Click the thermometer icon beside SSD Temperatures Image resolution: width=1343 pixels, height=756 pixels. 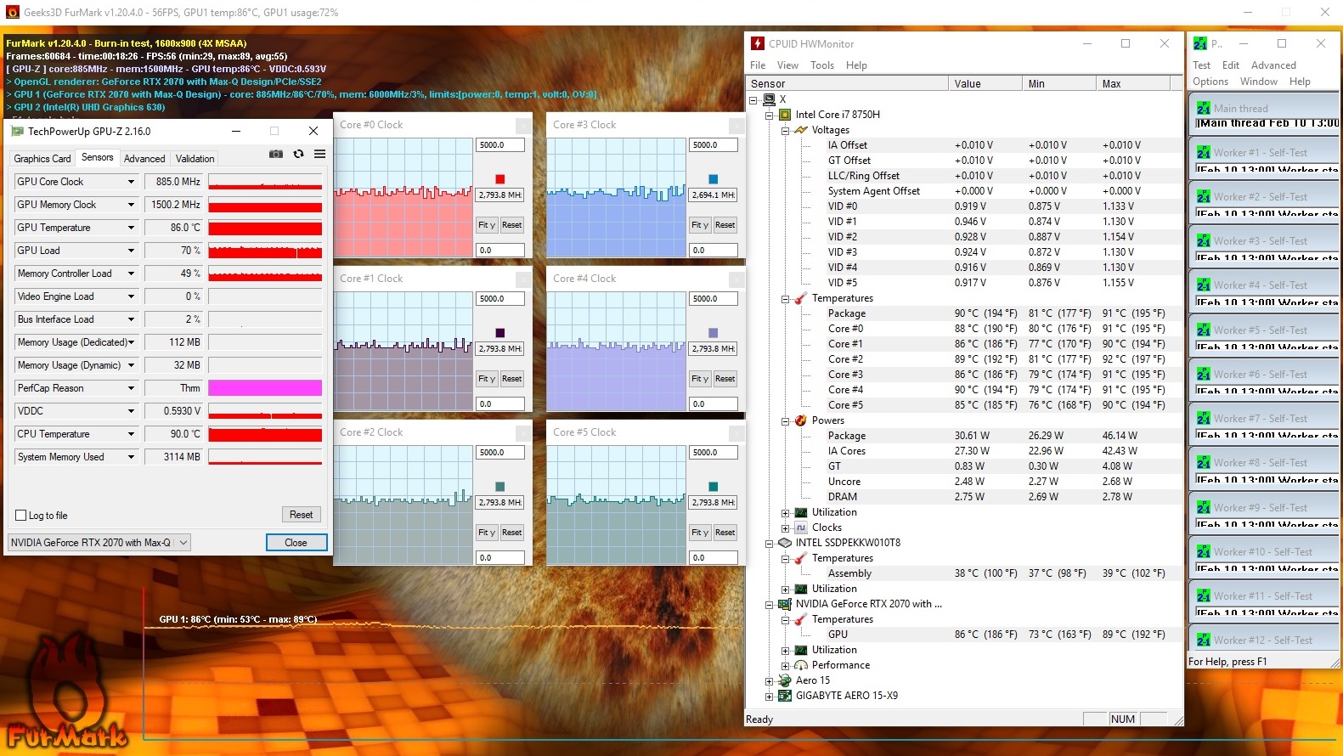point(801,558)
